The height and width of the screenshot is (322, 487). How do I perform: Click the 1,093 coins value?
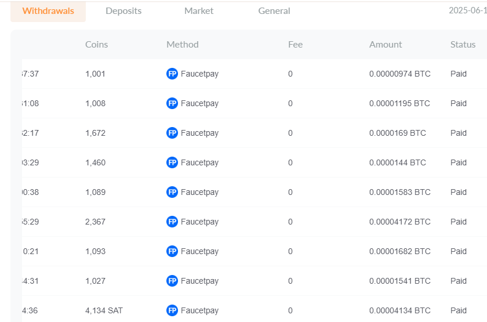point(95,251)
